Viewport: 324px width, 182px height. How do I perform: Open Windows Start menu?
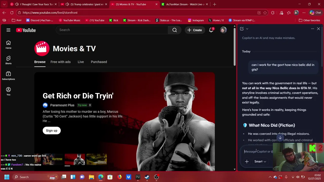pyautogui.click(x=7, y=177)
